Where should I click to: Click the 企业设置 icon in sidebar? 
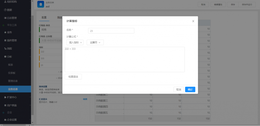pyautogui.click(x=5, y=120)
